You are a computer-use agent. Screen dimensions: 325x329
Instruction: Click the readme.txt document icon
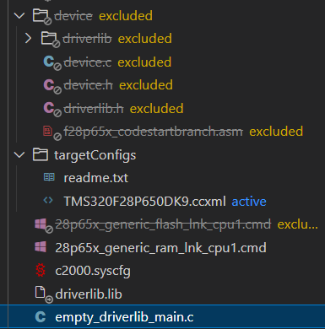(x=49, y=177)
